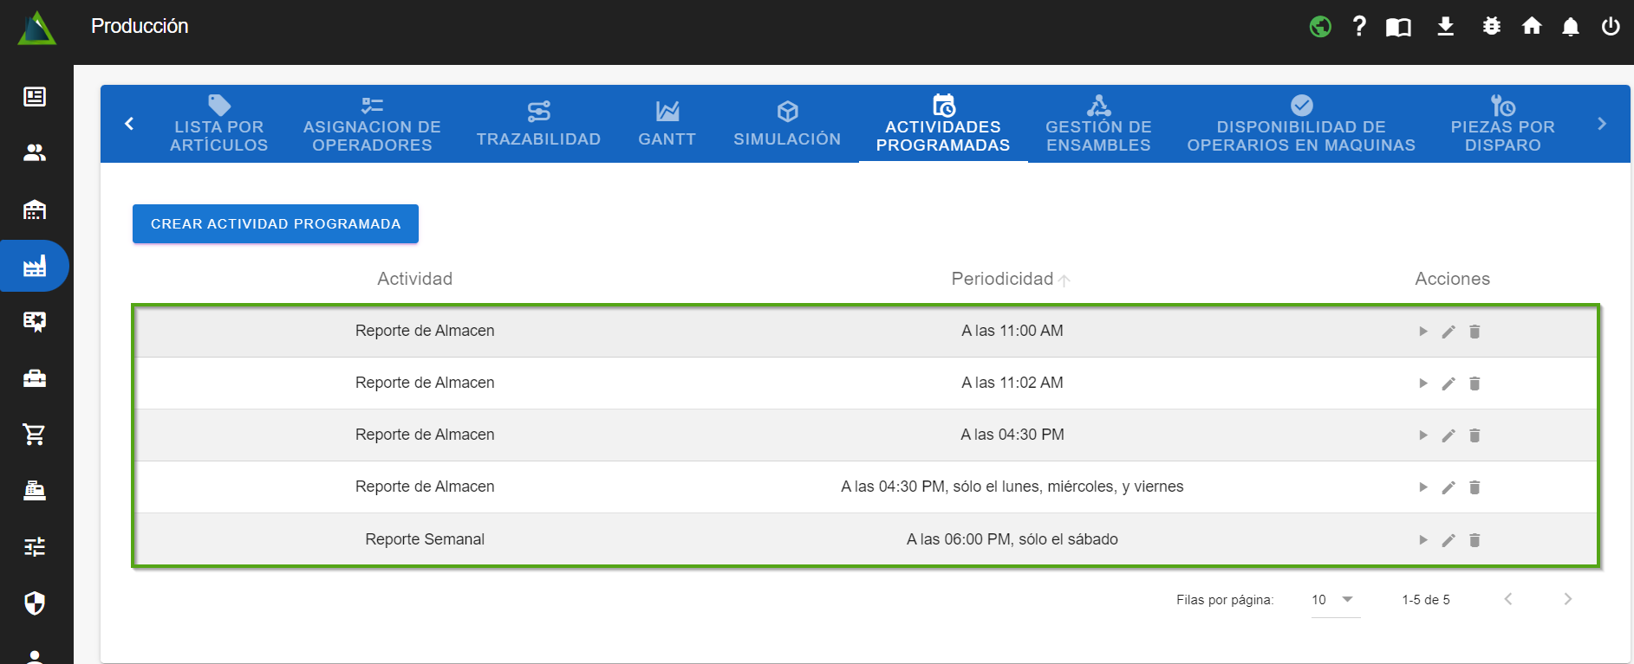Open the shopping cart sidebar icon
The width and height of the screenshot is (1634, 664).
[x=35, y=435]
